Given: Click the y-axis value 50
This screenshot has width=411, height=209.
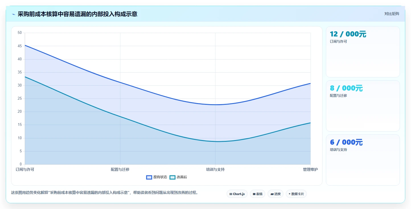Looking at the screenshot, I should click(20, 33).
